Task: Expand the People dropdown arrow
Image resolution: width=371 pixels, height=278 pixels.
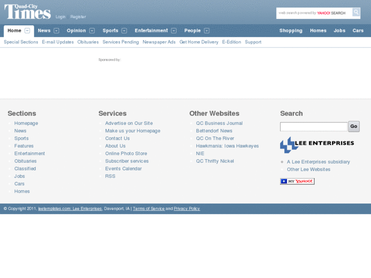Action: pos(207,31)
